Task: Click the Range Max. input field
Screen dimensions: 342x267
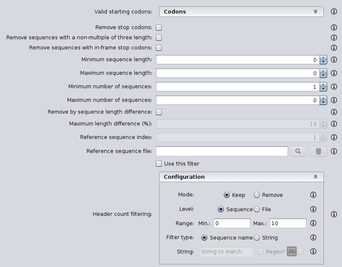Action: 288,223
